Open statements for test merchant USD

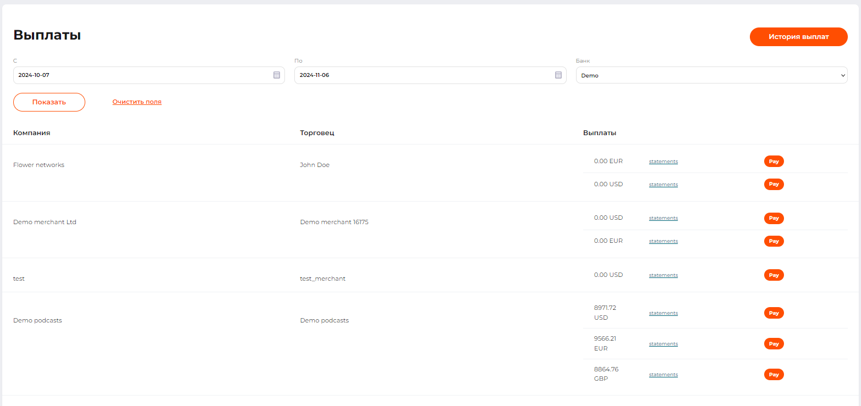coord(663,275)
